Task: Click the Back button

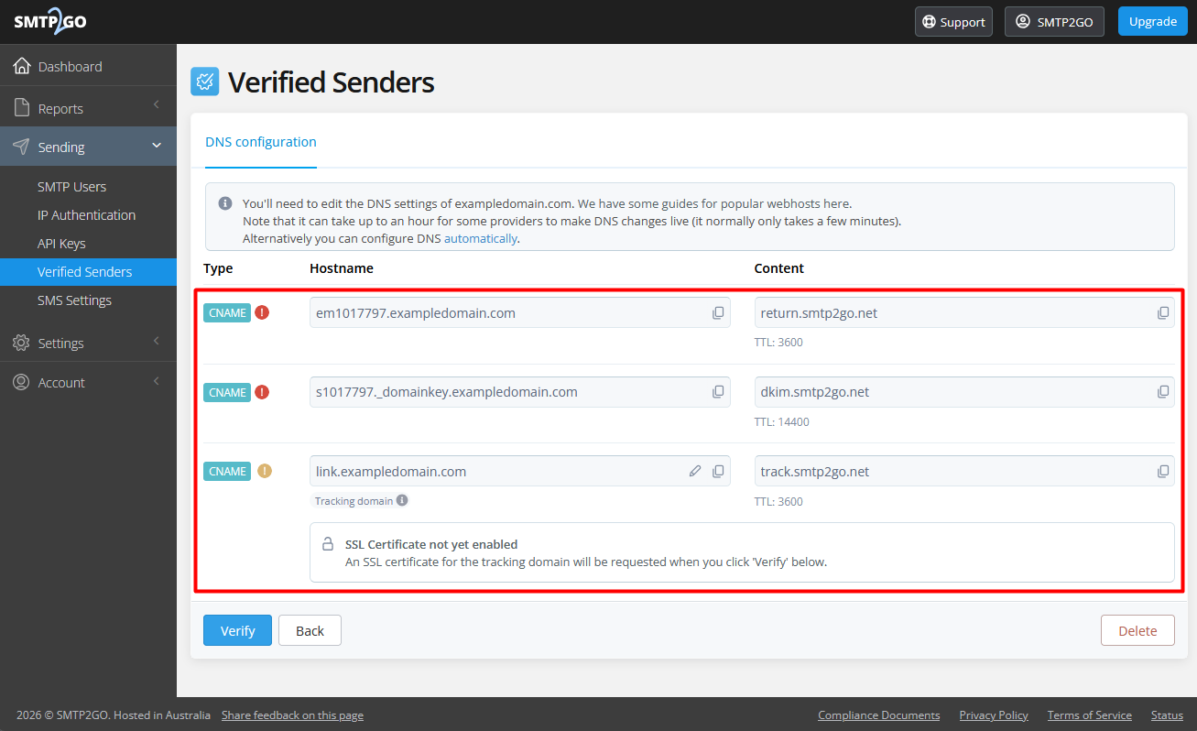Action: point(310,630)
